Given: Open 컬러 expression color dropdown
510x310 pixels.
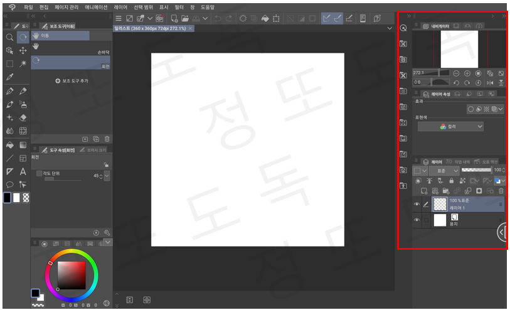Looking at the screenshot, I should click(450, 127).
